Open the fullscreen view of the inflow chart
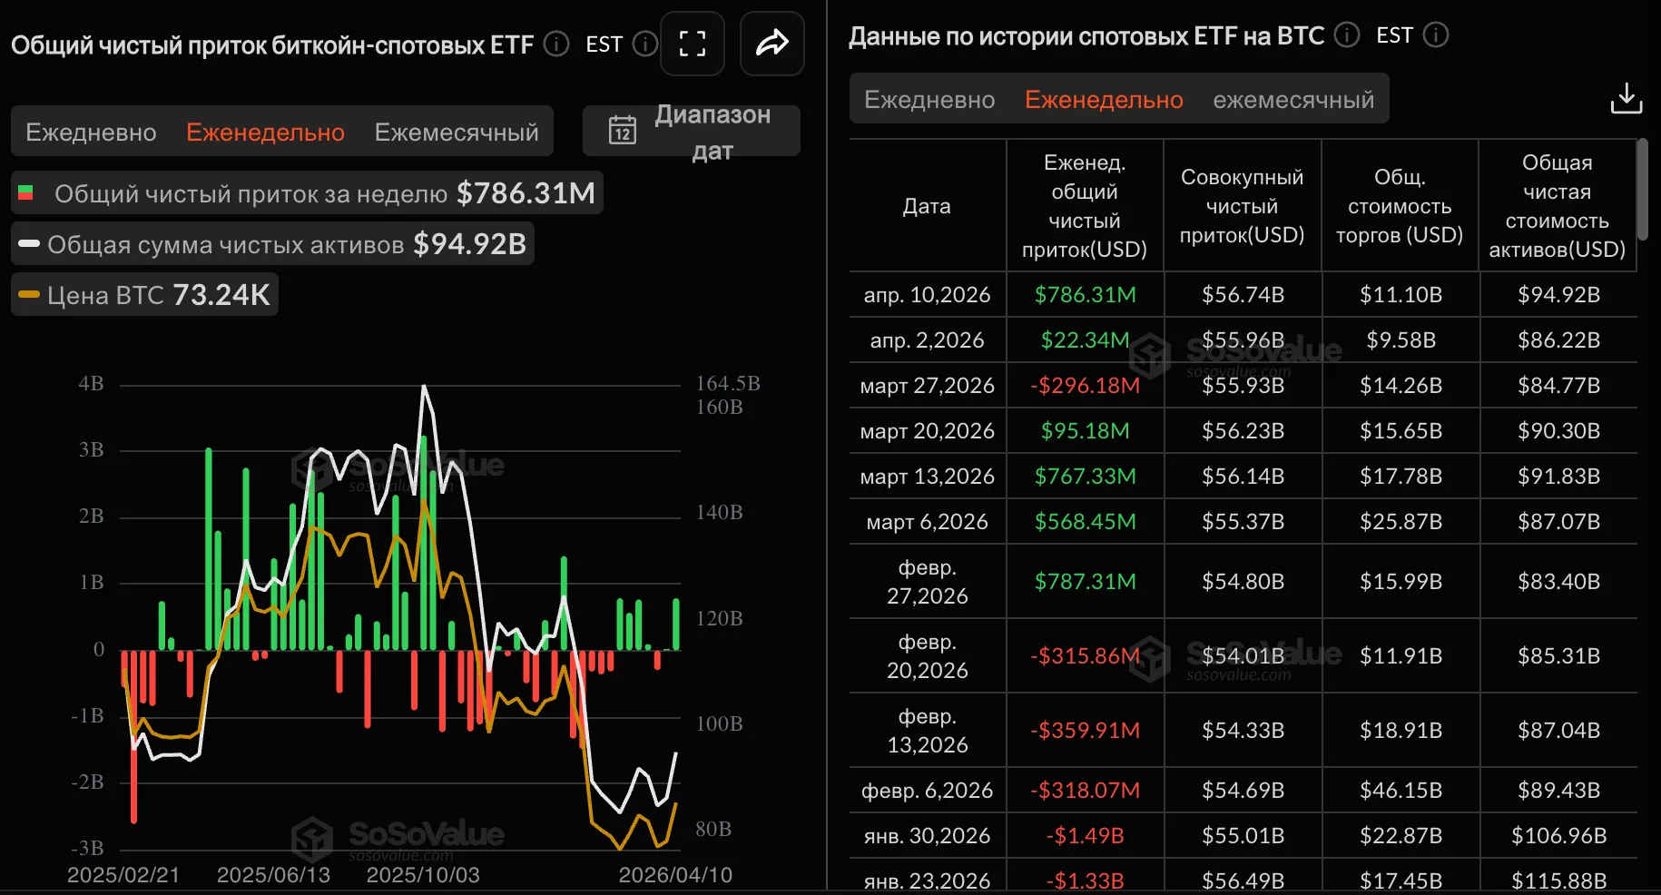This screenshot has height=895, width=1661. [693, 44]
